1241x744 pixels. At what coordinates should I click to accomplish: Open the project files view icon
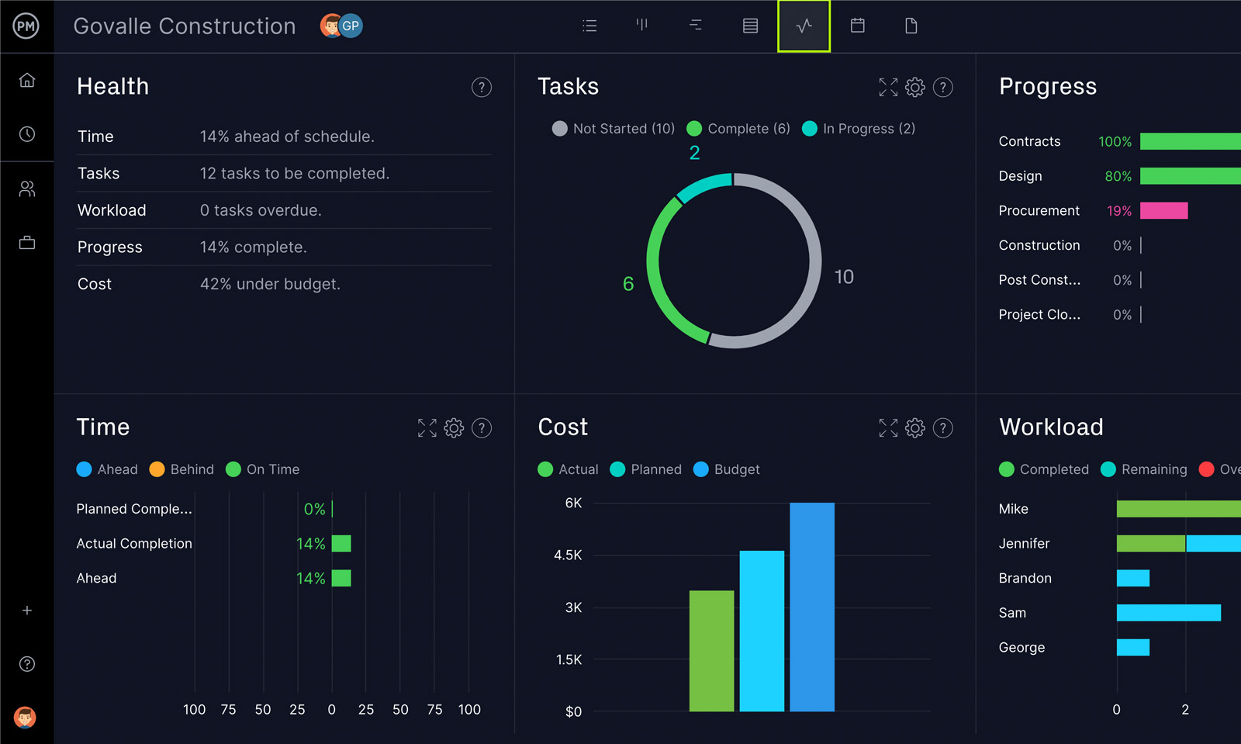pos(911,26)
